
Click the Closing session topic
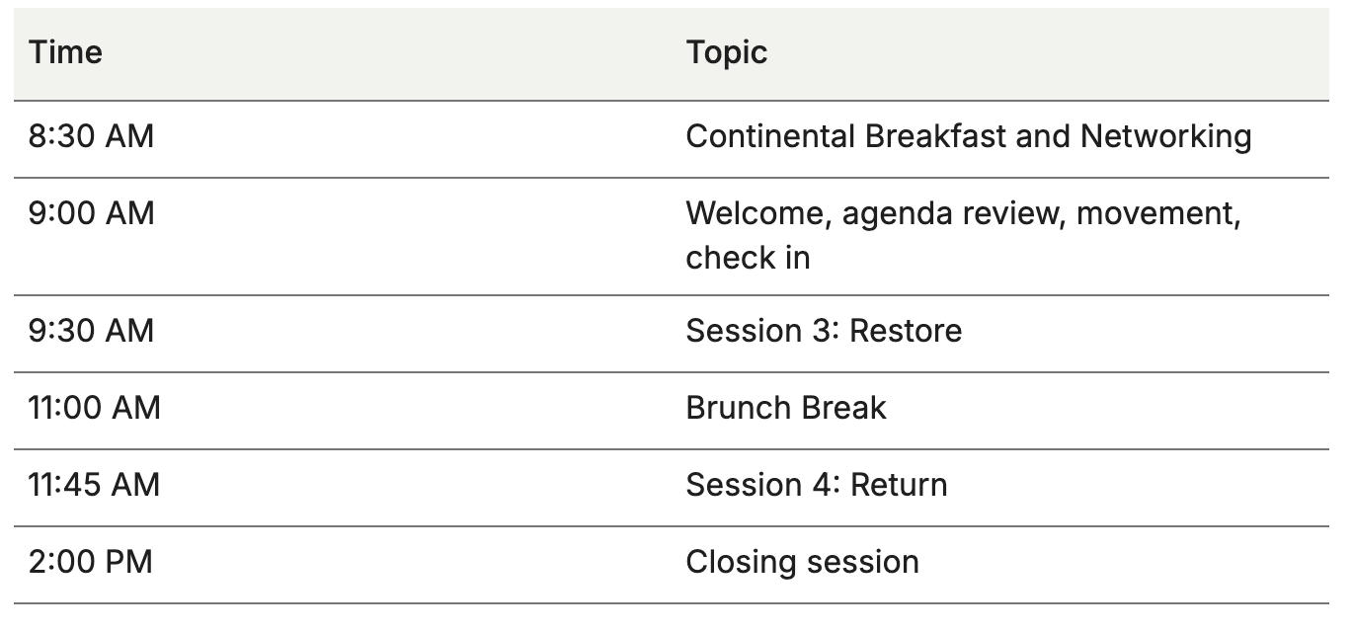coord(802,561)
